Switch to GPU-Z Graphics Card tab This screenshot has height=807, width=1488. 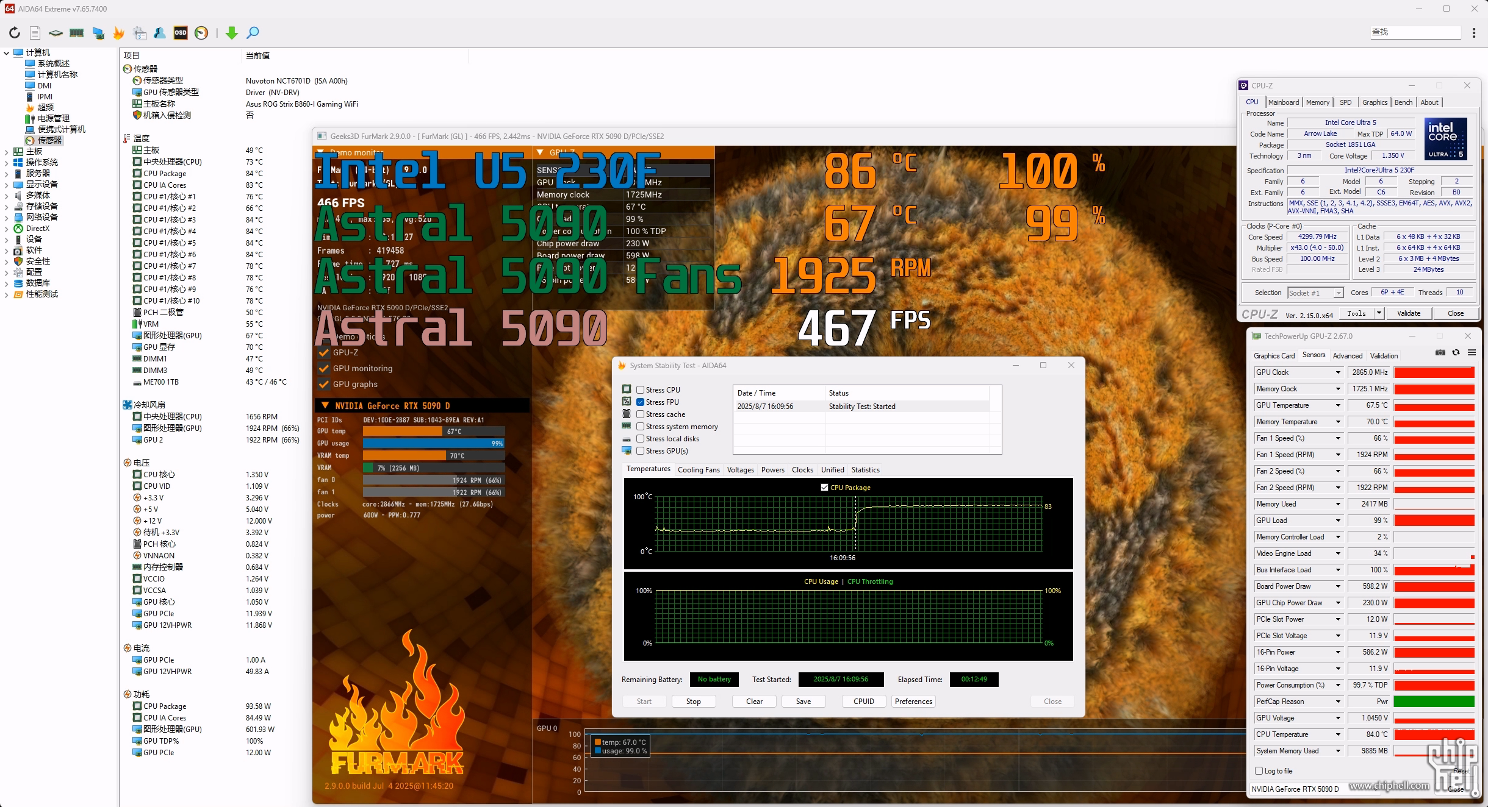1274,356
